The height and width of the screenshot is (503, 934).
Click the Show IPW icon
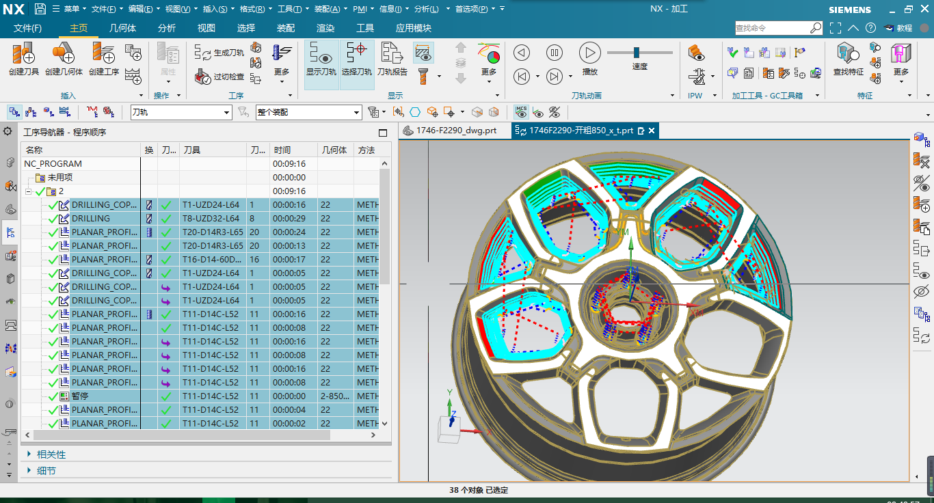696,53
